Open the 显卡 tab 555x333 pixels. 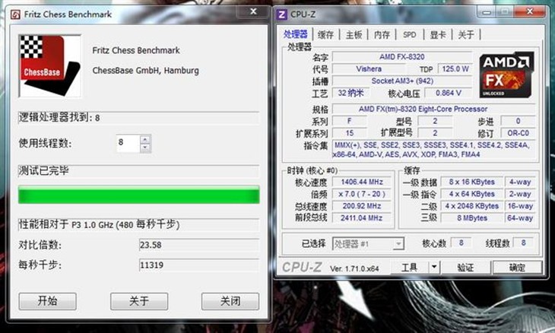point(438,35)
